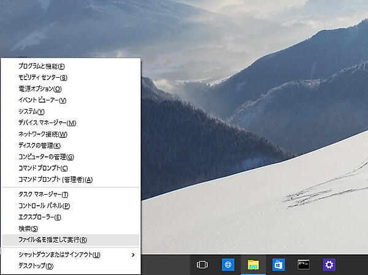Expand シャットダウンまたはサインアウト submenu arrow
The height and width of the screenshot is (275, 368).
(133, 255)
